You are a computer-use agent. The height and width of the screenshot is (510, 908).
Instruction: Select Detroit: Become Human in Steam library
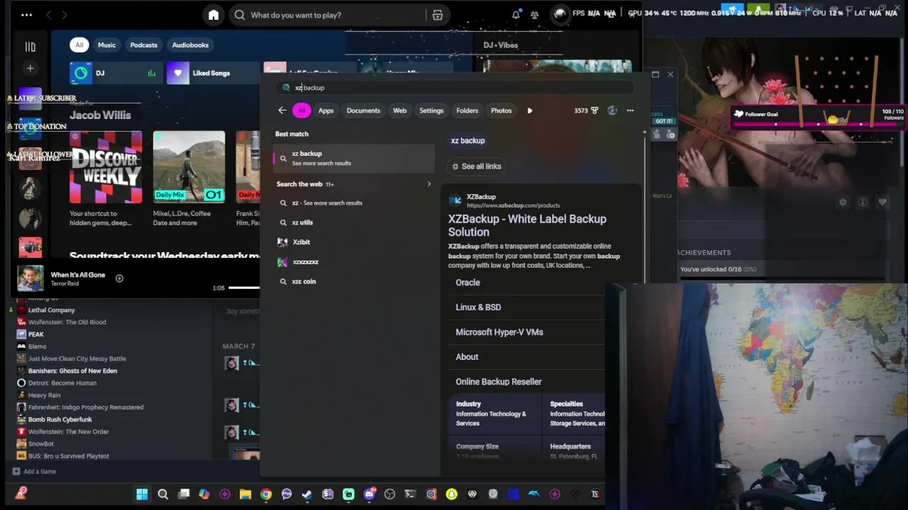pyautogui.click(x=62, y=383)
